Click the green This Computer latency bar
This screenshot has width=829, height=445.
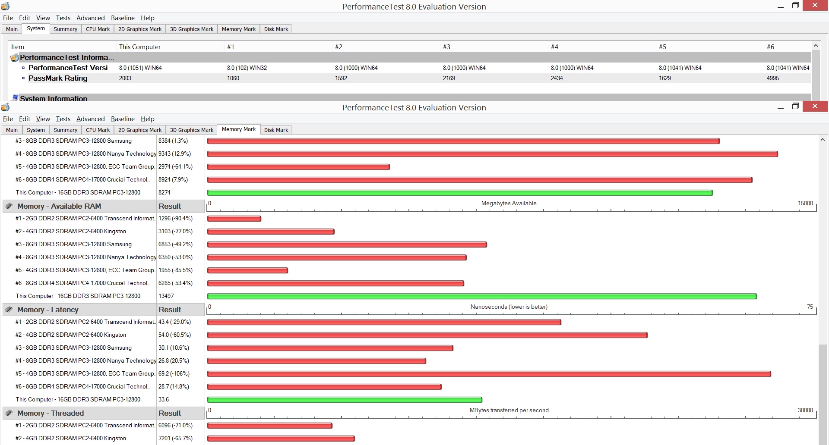pyautogui.click(x=345, y=400)
